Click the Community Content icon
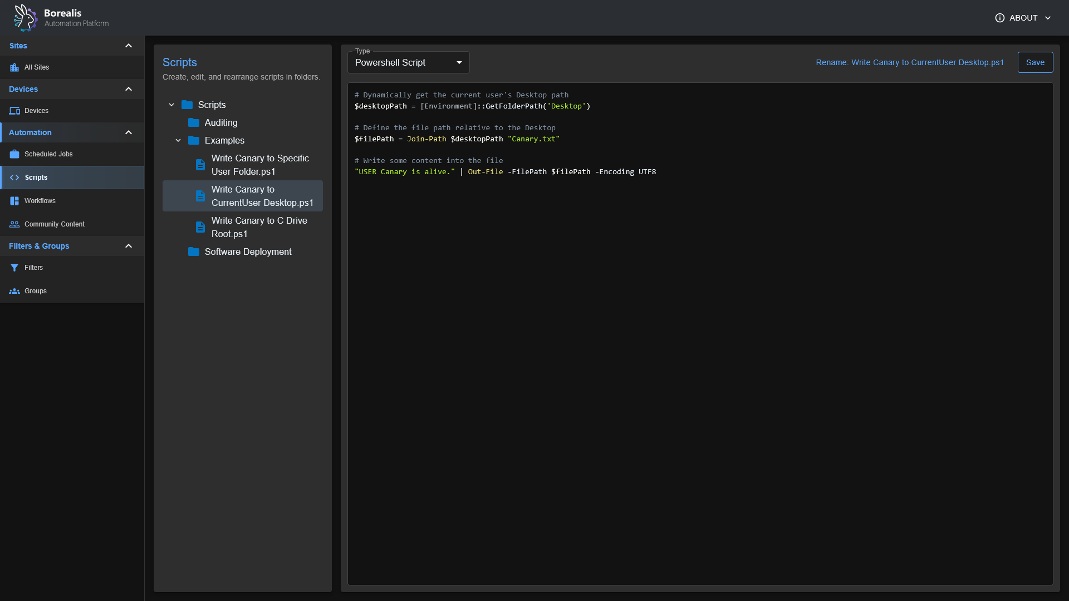This screenshot has height=601, width=1069. point(14,224)
